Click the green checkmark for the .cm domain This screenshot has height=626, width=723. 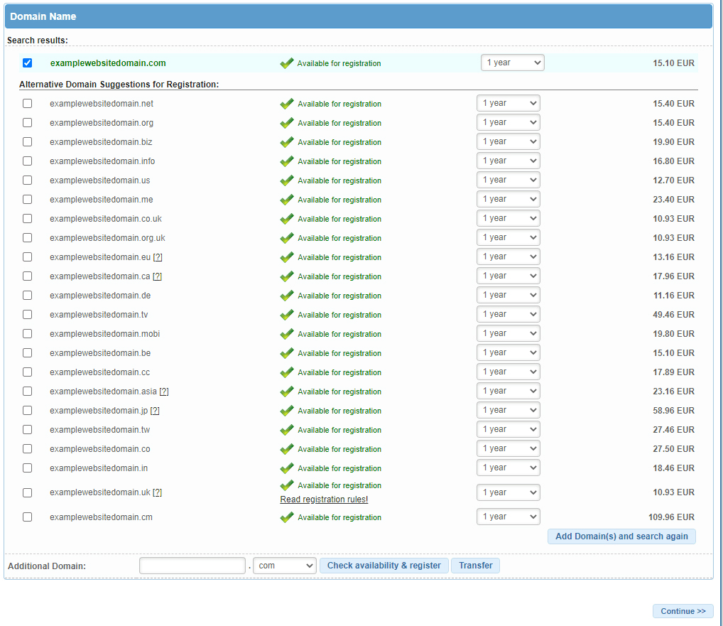287,517
